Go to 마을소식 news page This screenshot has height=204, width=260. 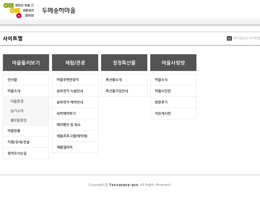173,80
